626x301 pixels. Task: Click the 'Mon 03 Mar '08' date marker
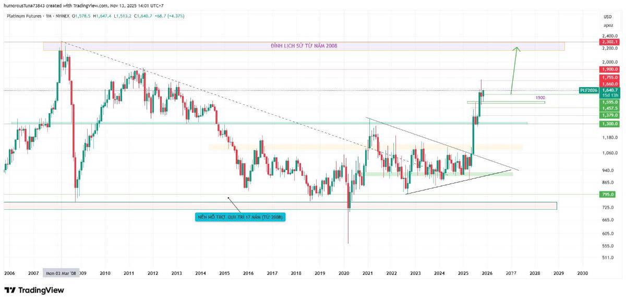(62, 273)
